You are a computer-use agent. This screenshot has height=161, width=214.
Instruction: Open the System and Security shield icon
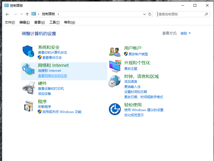[28, 51]
